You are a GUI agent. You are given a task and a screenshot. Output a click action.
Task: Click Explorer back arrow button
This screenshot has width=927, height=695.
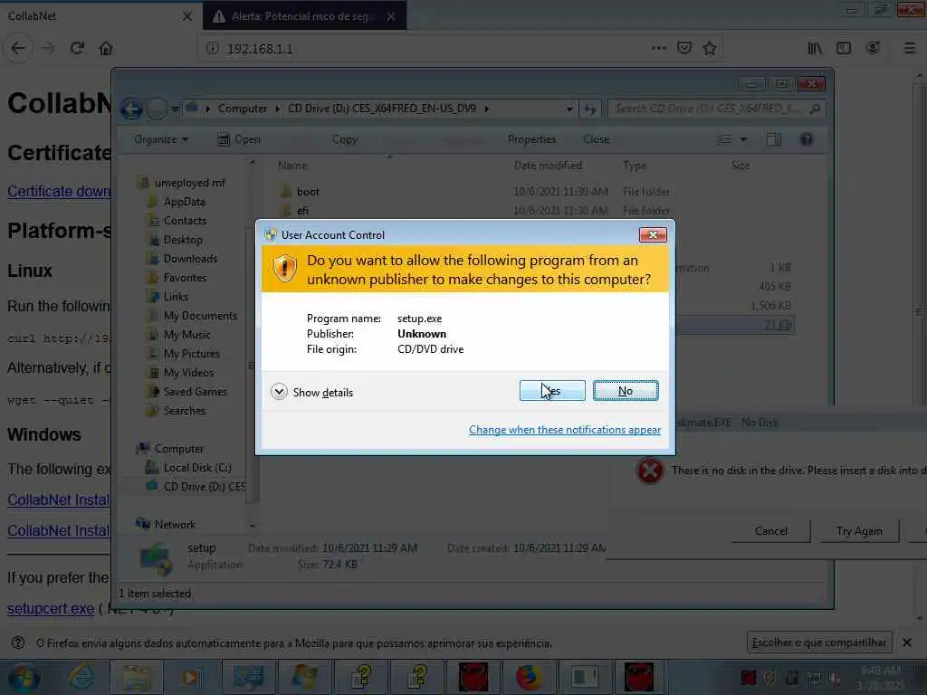132,109
